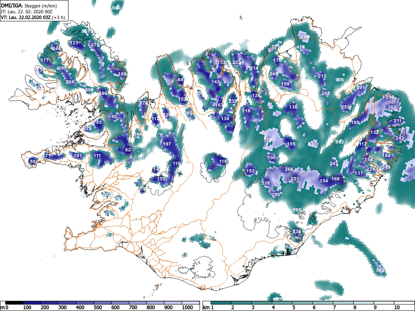Click the IT: Lau. 22. 02. 2020 00Z line

tap(27, 12)
